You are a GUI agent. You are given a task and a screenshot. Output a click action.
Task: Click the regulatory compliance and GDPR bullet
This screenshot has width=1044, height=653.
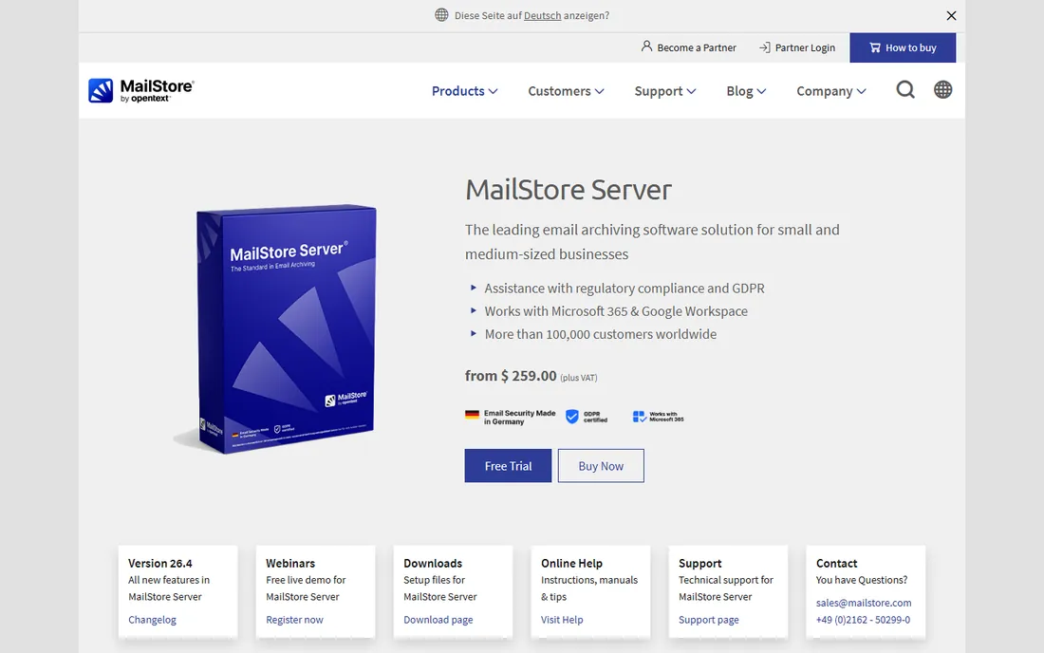624,289
